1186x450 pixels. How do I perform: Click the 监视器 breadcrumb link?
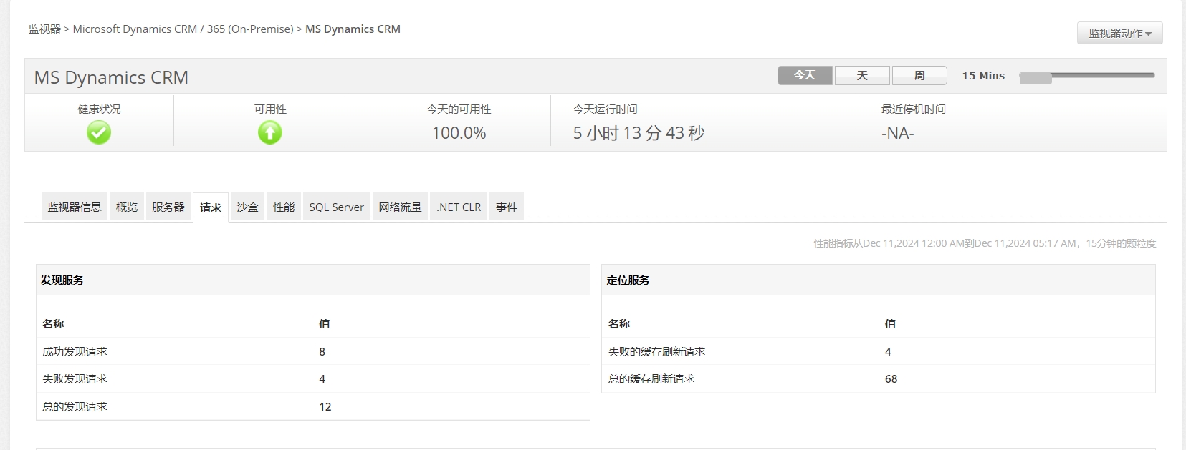coord(44,29)
